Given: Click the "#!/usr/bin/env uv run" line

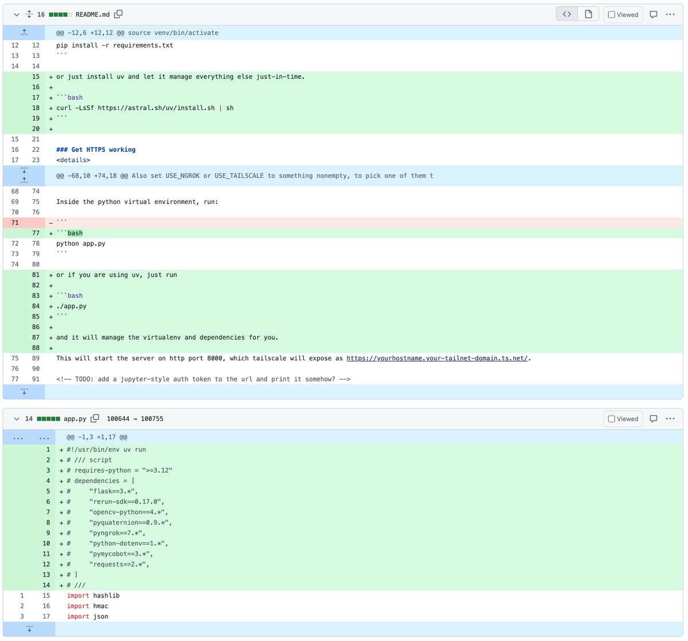Looking at the screenshot, I should [x=107, y=450].
